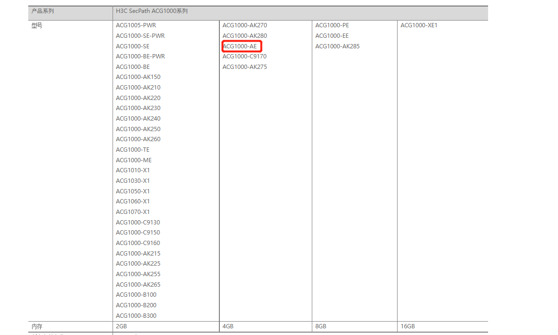Click ACG1000-AK210 model text
The width and height of the screenshot is (558, 335).
(x=138, y=88)
